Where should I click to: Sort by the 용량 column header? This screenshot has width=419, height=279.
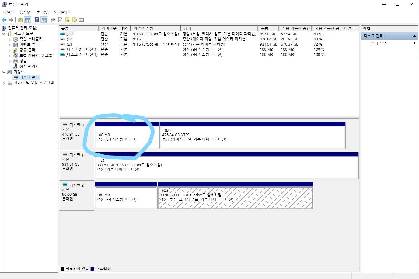pos(268,28)
